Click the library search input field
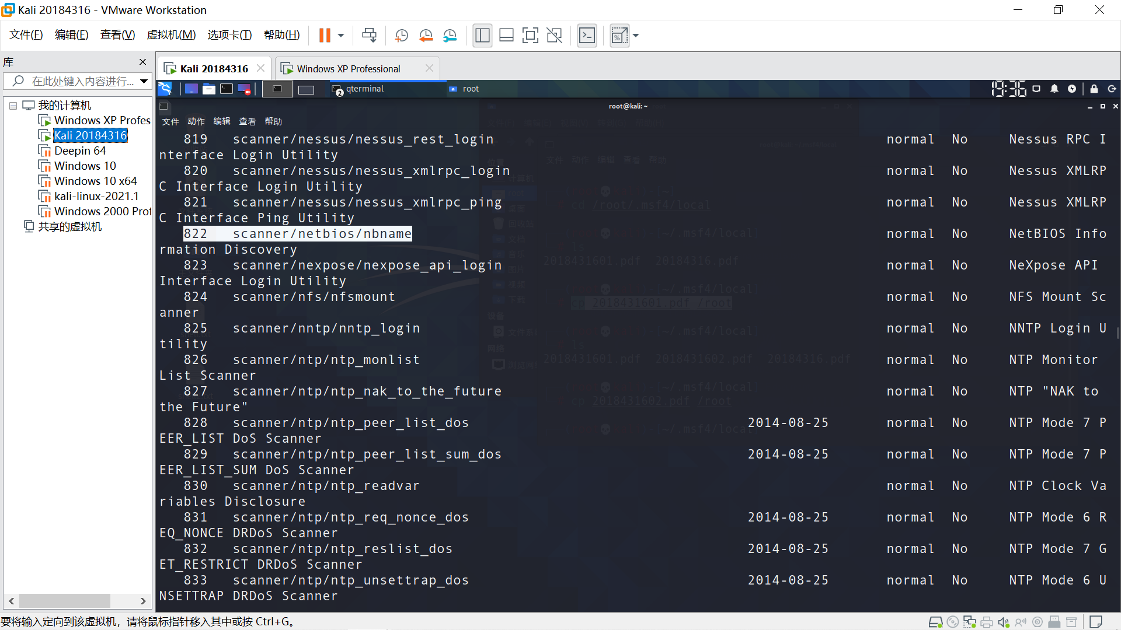The height and width of the screenshot is (630, 1121). [82, 81]
